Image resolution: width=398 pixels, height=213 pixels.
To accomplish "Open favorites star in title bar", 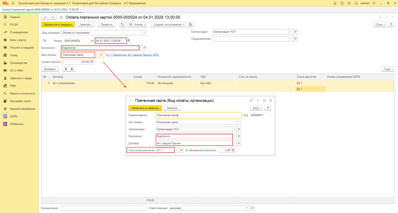I will [349, 3].
